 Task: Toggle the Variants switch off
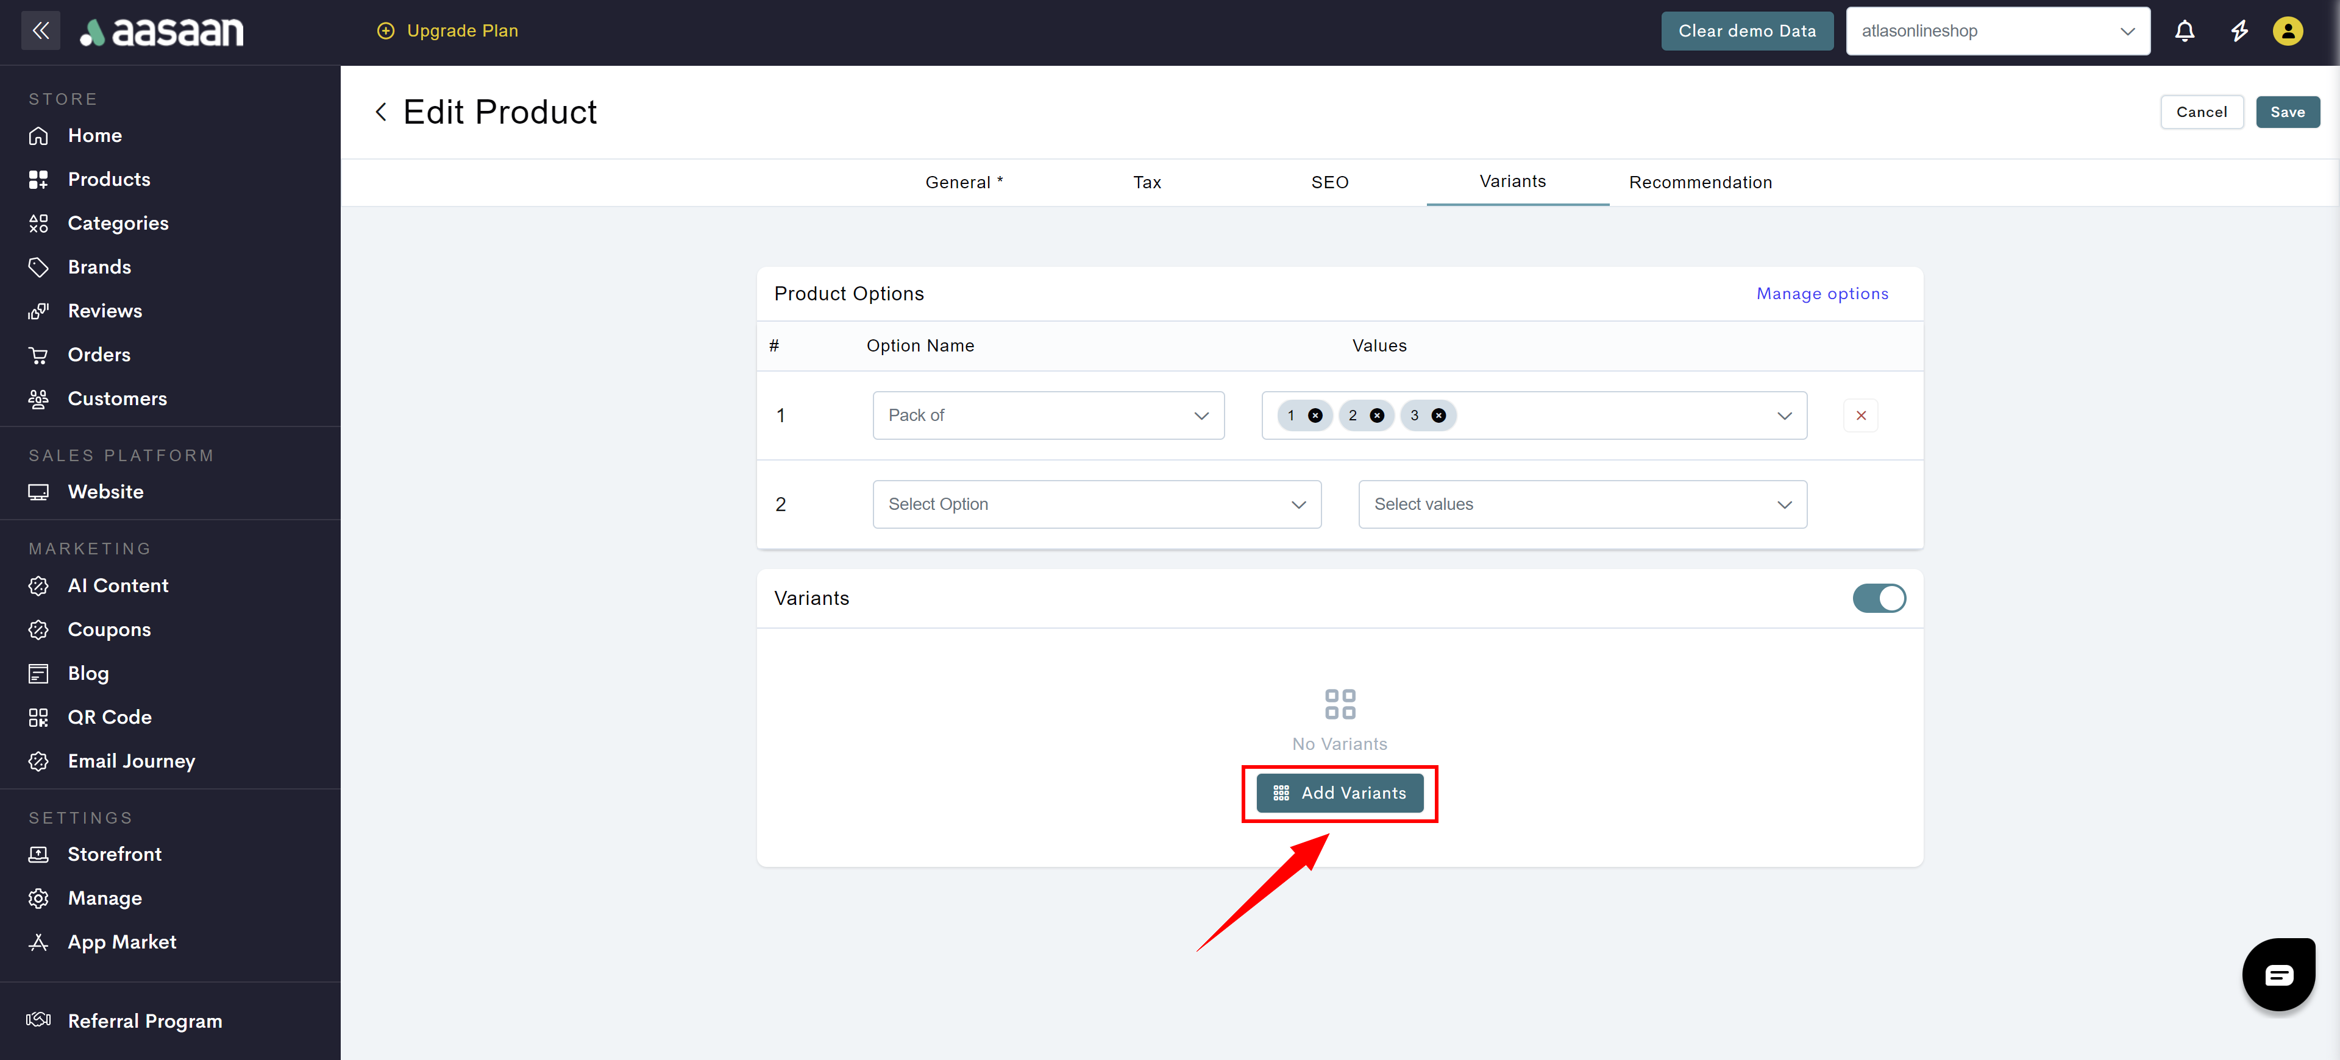(x=1879, y=598)
